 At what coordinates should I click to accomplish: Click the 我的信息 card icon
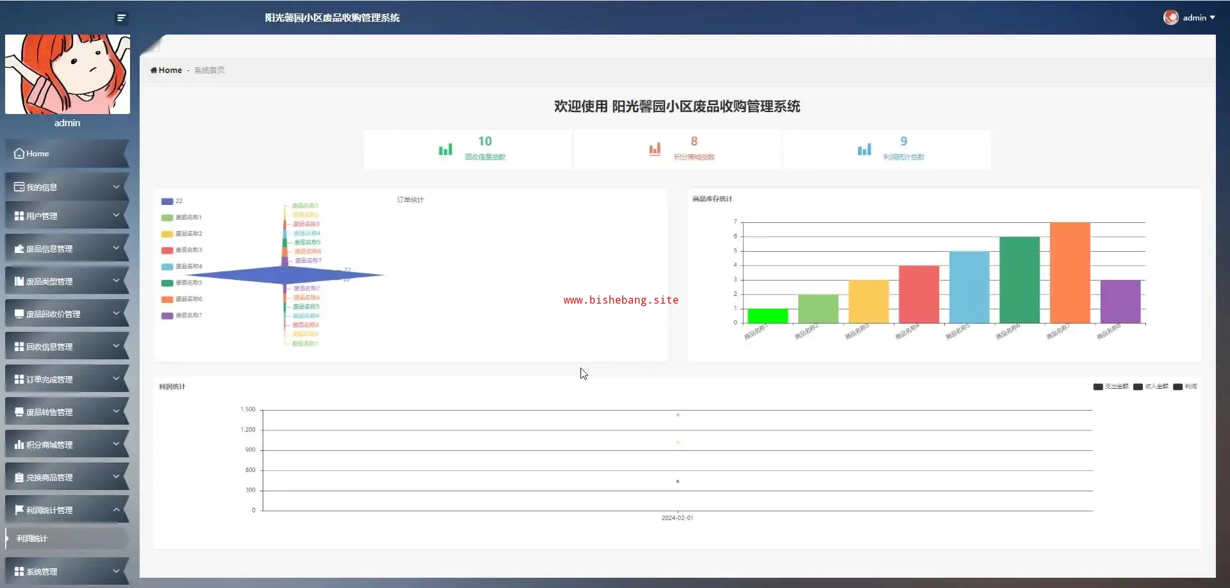(19, 187)
